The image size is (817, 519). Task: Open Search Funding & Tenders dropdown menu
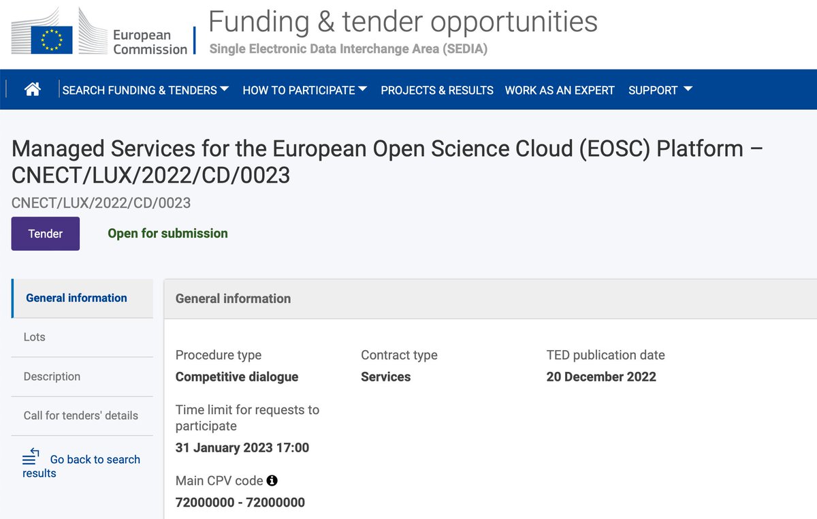(x=146, y=90)
